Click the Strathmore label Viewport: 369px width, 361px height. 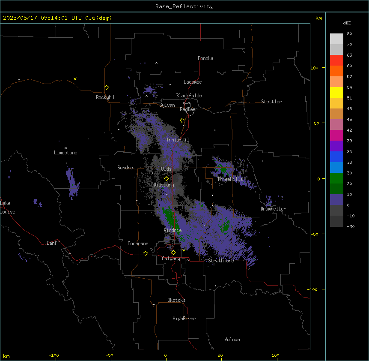(221, 261)
